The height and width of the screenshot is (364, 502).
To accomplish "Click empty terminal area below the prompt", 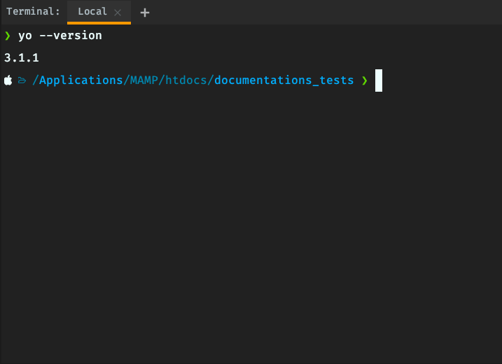I will tap(251, 224).
